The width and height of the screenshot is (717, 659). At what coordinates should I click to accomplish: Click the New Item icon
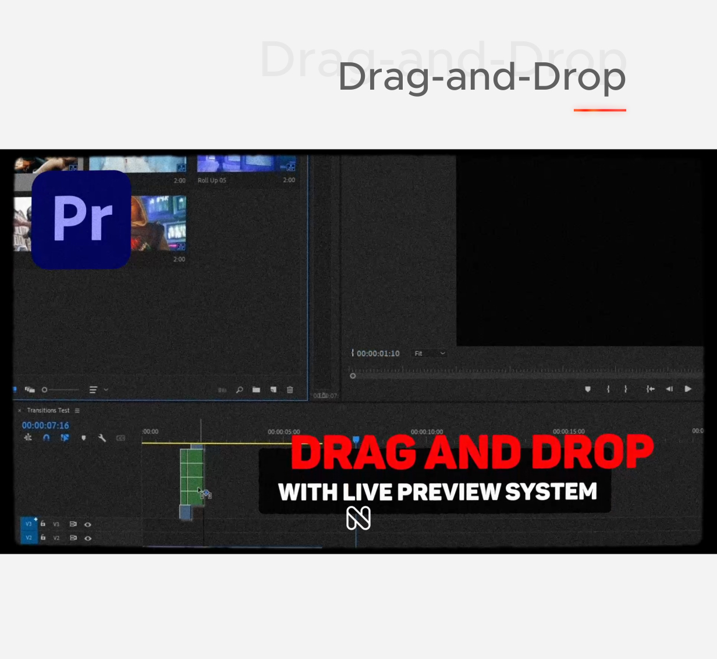point(273,390)
